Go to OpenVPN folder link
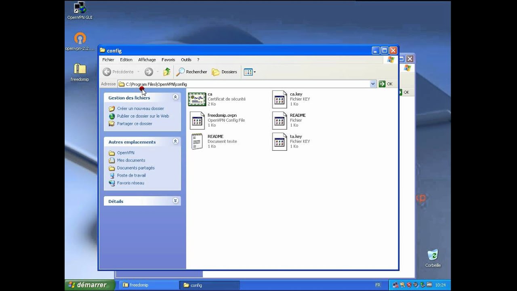The height and width of the screenshot is (291, 517). pyautogui.click(x=126, y=153)
